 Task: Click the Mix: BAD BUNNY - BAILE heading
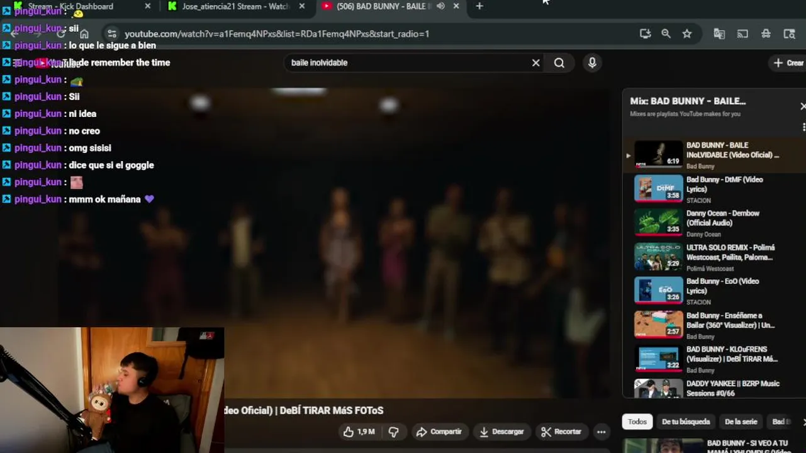click(688, 101)
